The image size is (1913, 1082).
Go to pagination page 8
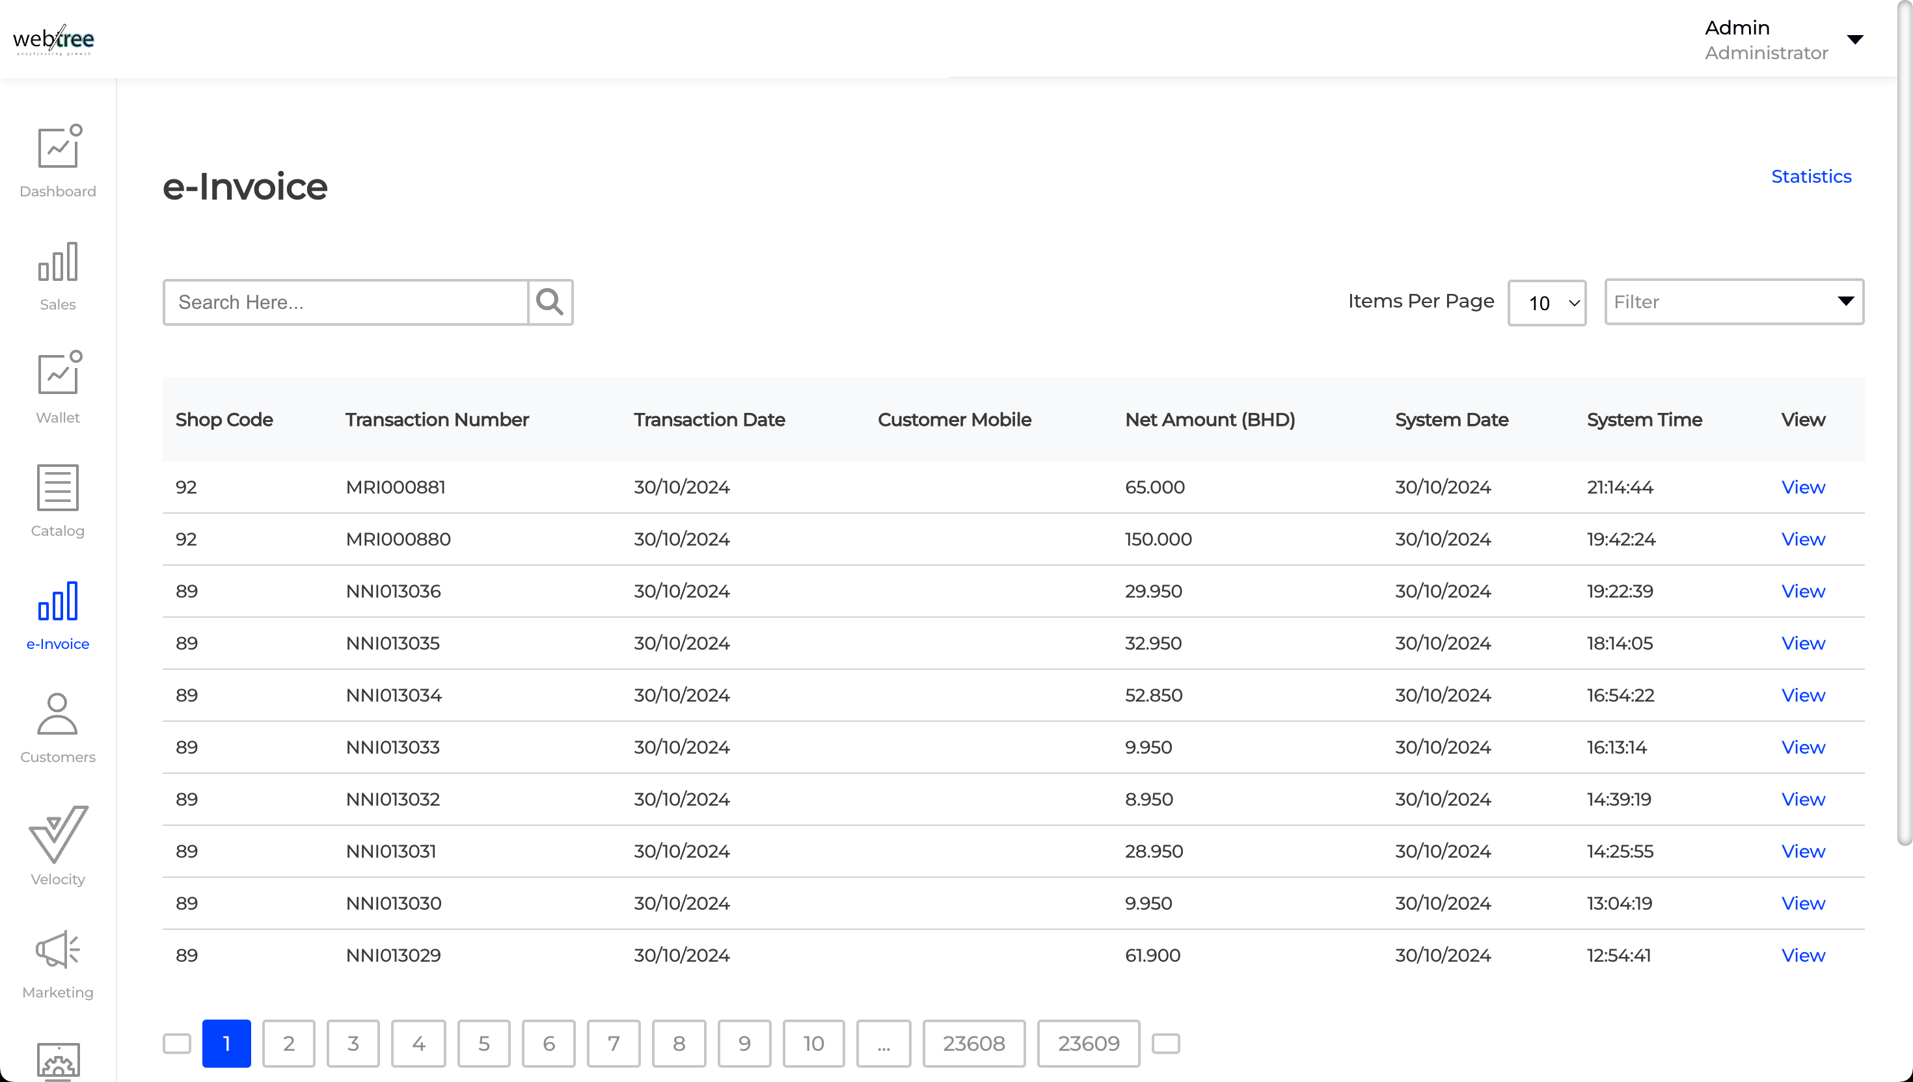click(679, 1044)
